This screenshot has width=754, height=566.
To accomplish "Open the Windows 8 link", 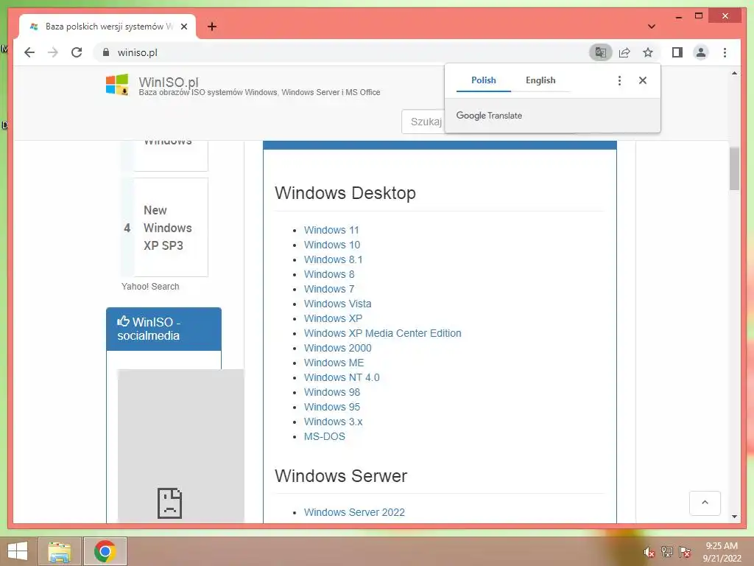I will point(329,274).
